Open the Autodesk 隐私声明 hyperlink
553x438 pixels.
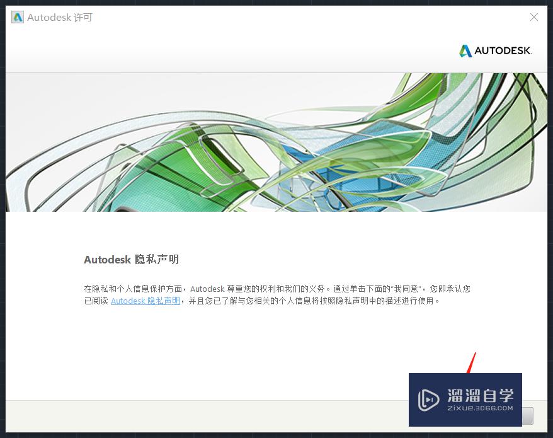(x=145, y=301)
